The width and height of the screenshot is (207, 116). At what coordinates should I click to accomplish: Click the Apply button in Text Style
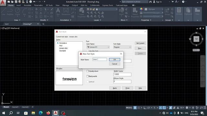[115, 88]
